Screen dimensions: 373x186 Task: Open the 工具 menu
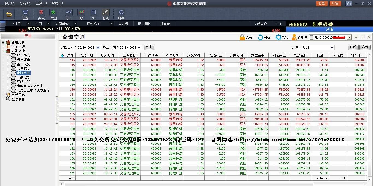pyautogui.click(x=41, y=3)
